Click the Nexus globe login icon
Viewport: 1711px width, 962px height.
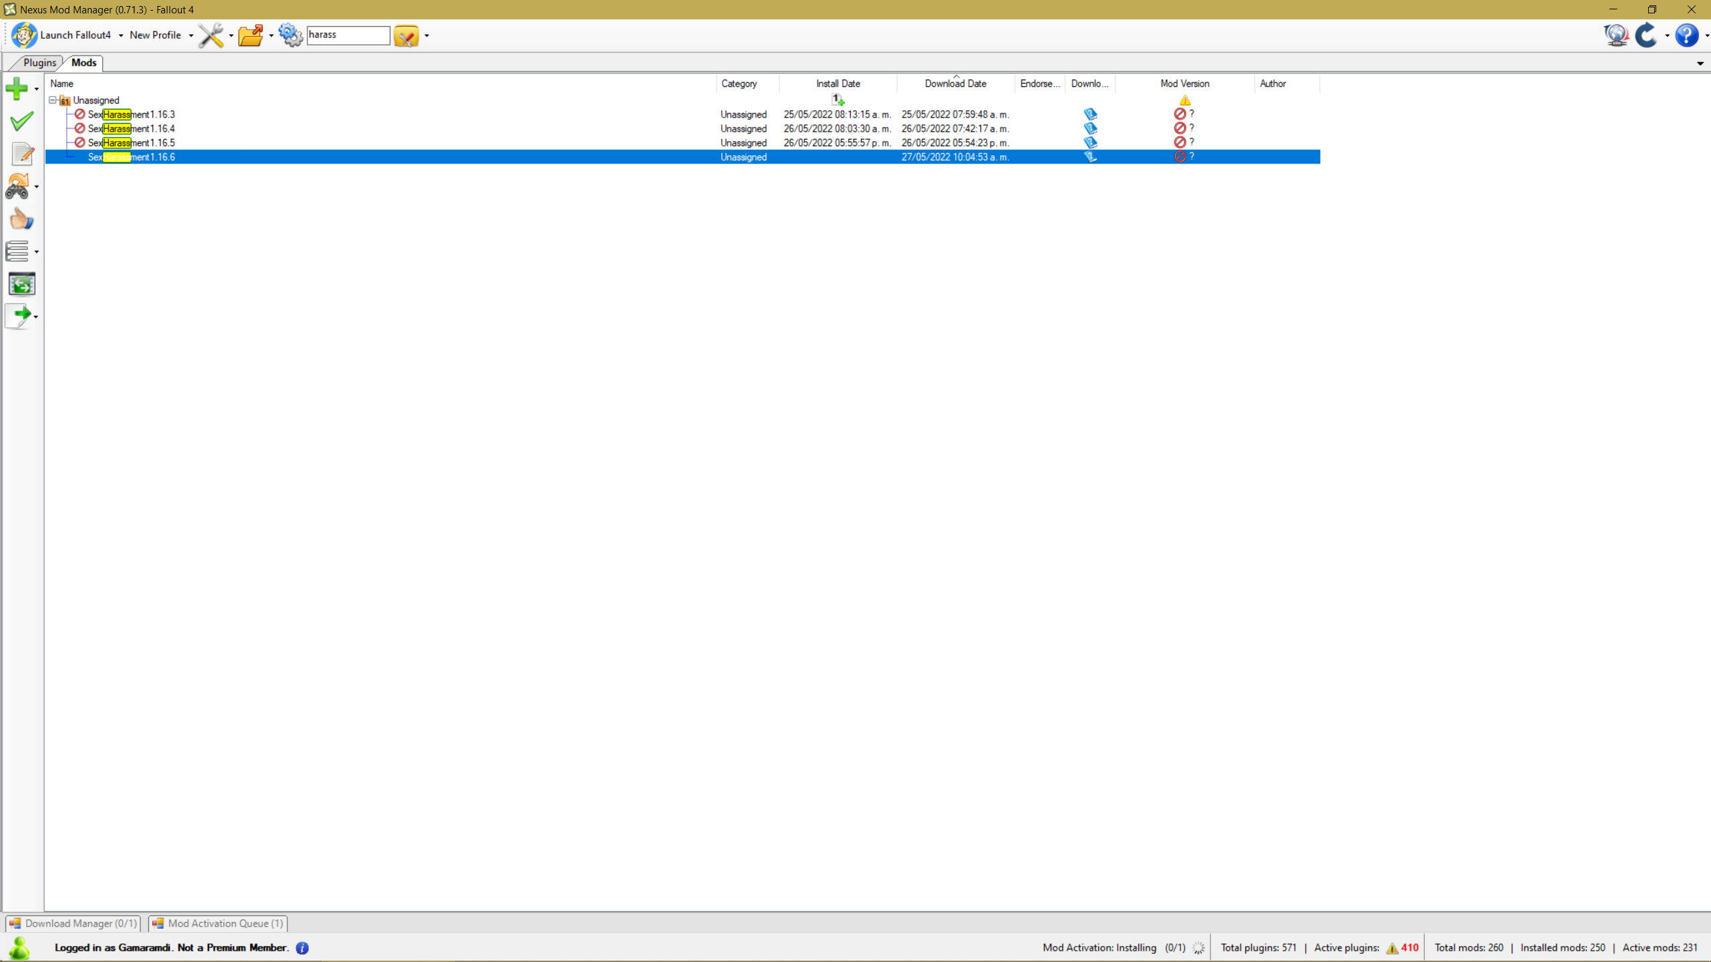(1616, 35)
